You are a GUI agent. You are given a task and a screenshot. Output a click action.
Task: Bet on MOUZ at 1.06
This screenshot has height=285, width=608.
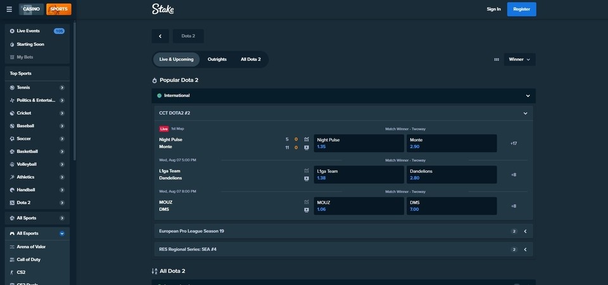pos(358,206)
